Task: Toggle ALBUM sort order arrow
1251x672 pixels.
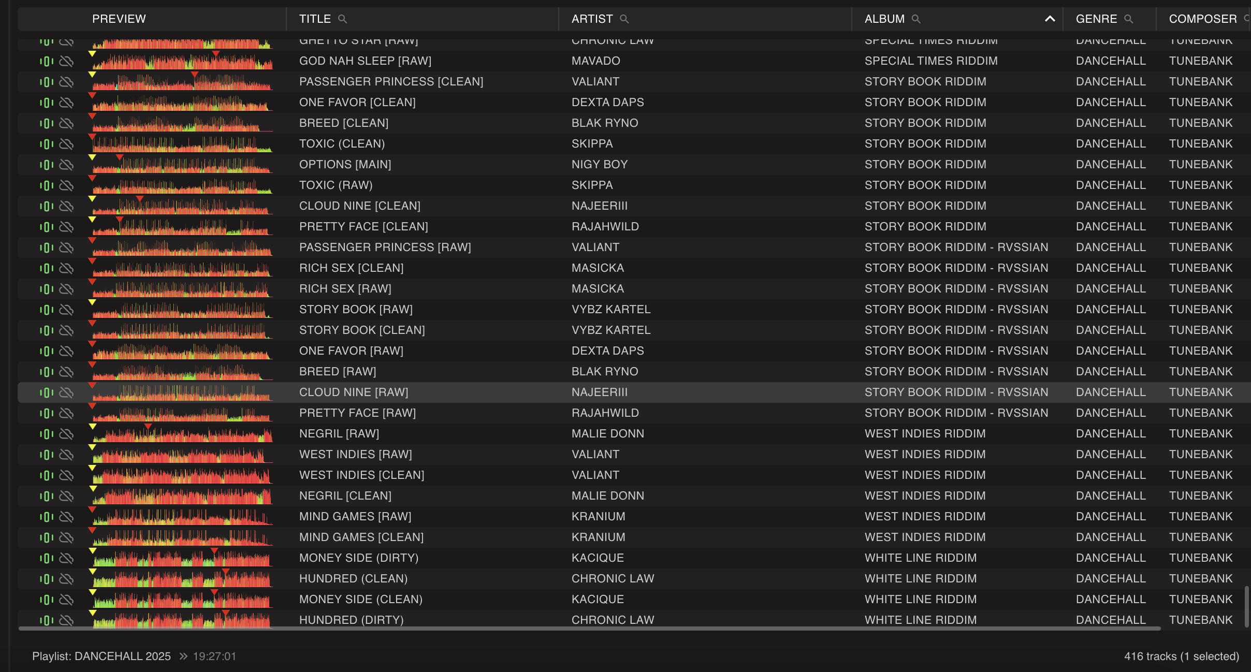Action: (1050, 19)
